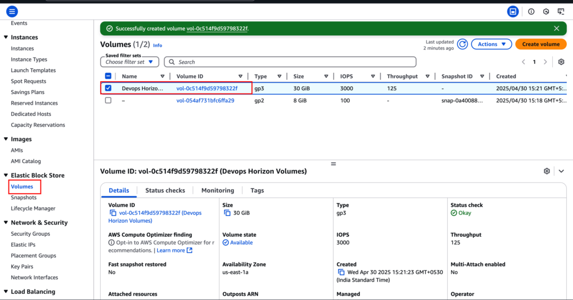
Task: Switch to the Tags tab
Action: (257, 190)
